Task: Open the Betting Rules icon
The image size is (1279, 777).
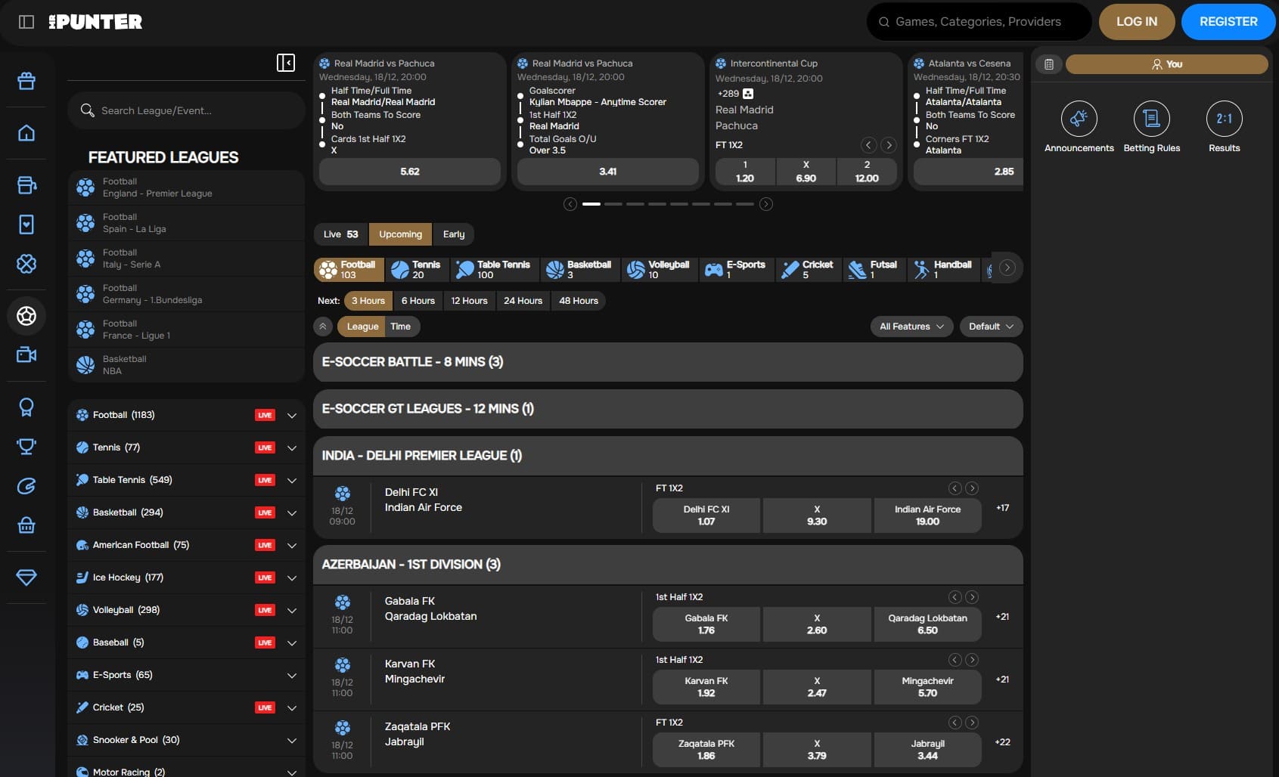Action: (x=1151, y=119)
